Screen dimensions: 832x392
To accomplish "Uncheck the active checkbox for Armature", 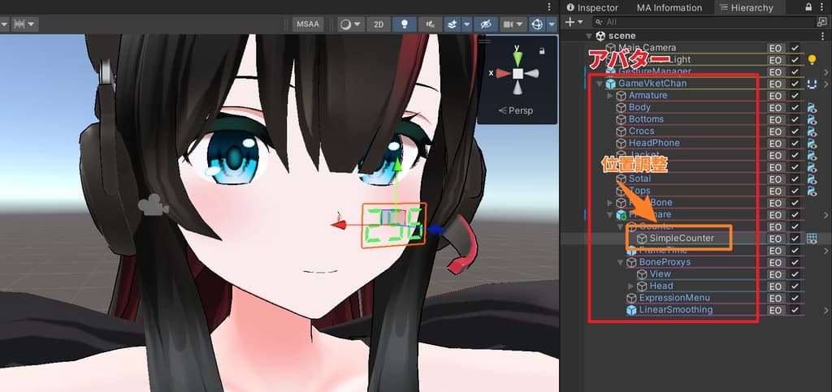I will (x=795, y=95).
